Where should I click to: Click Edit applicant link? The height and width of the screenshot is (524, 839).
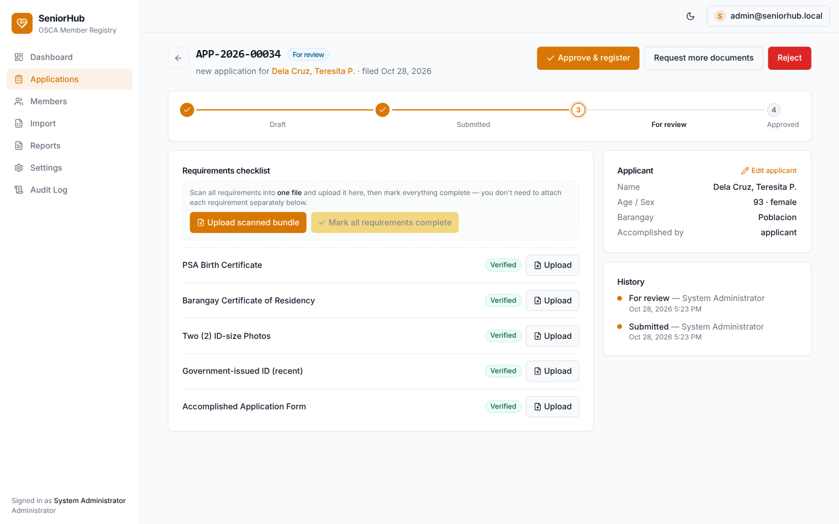point(769,171)
